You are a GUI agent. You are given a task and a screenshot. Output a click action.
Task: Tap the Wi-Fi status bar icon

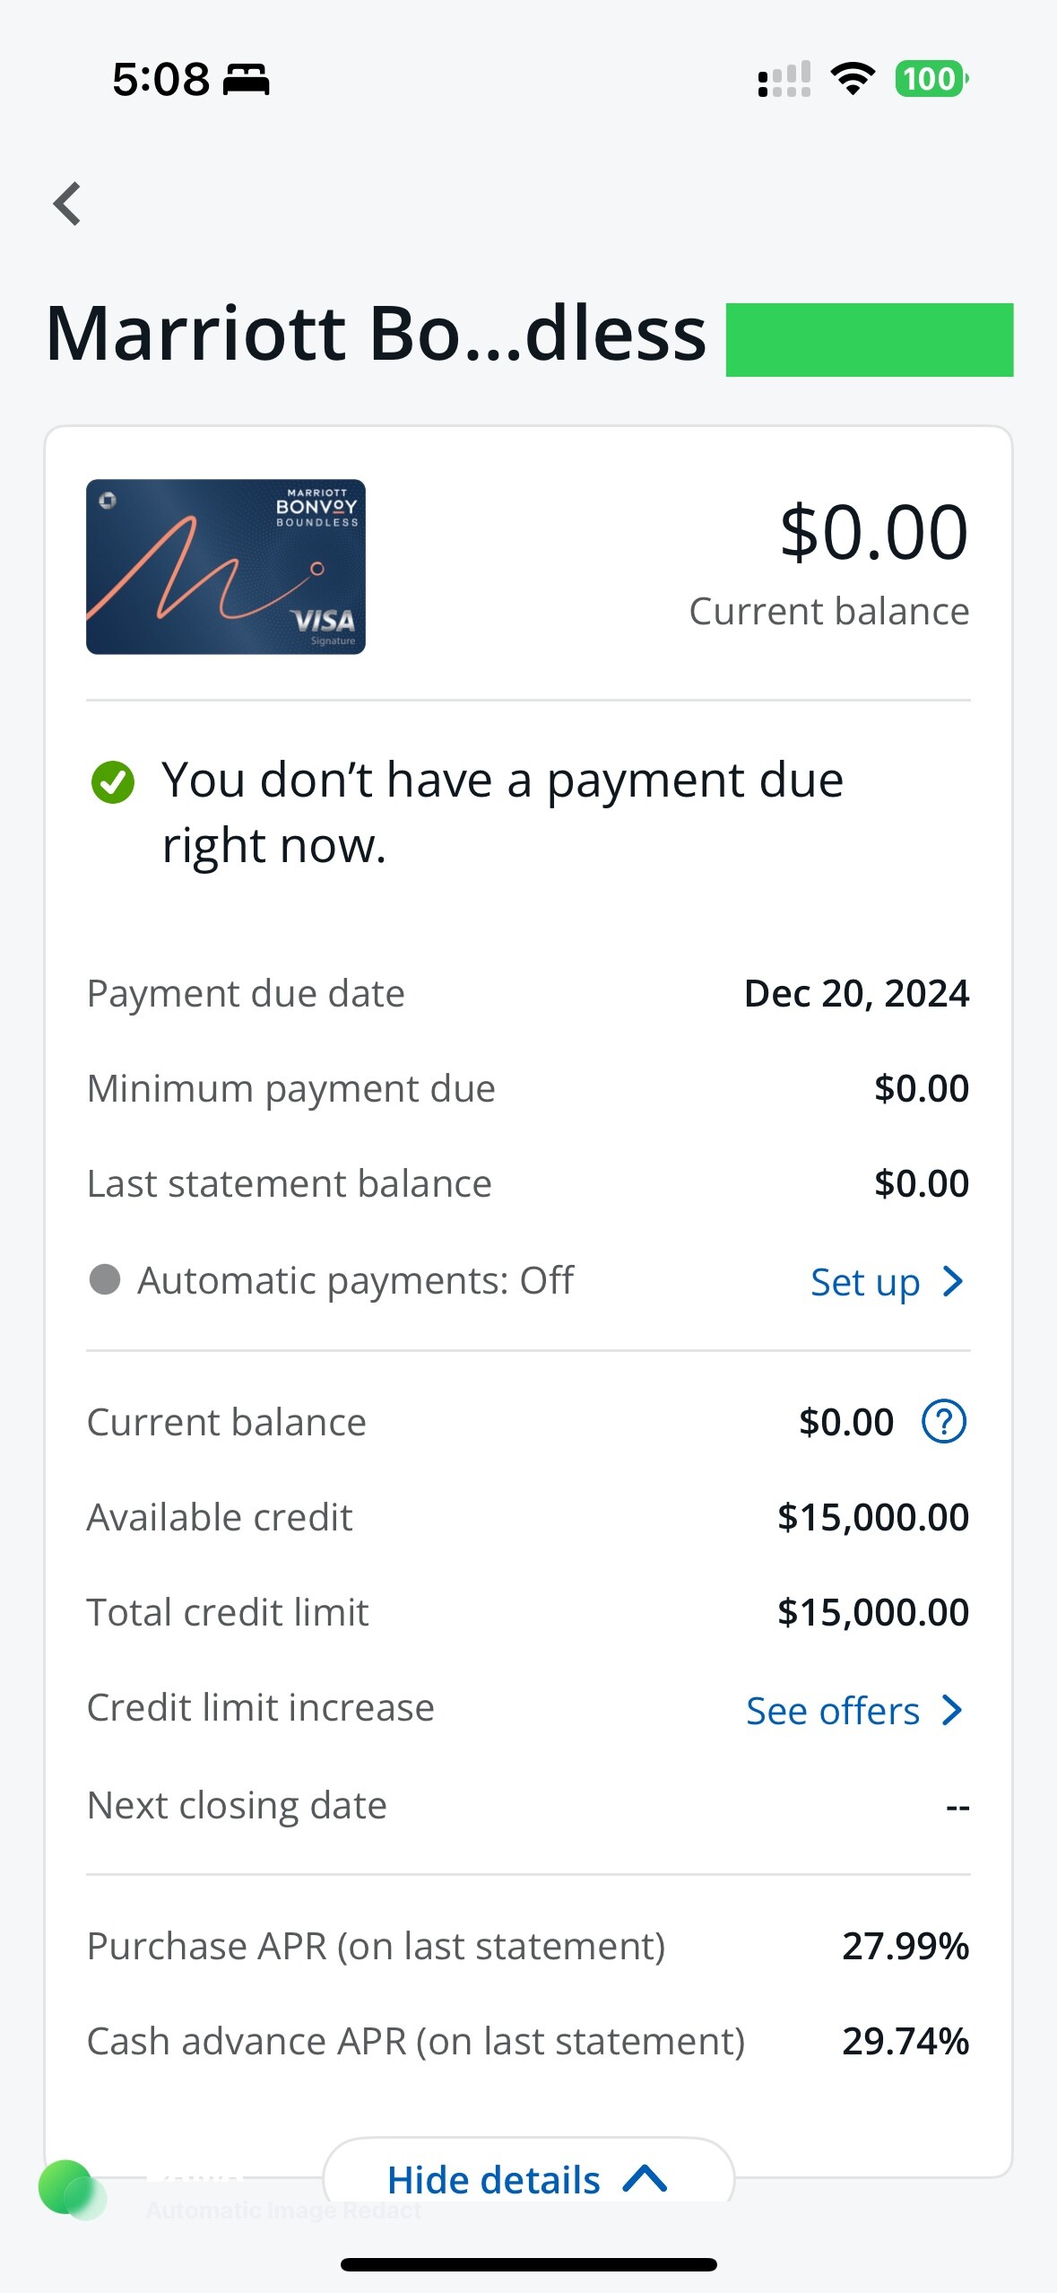853,79
